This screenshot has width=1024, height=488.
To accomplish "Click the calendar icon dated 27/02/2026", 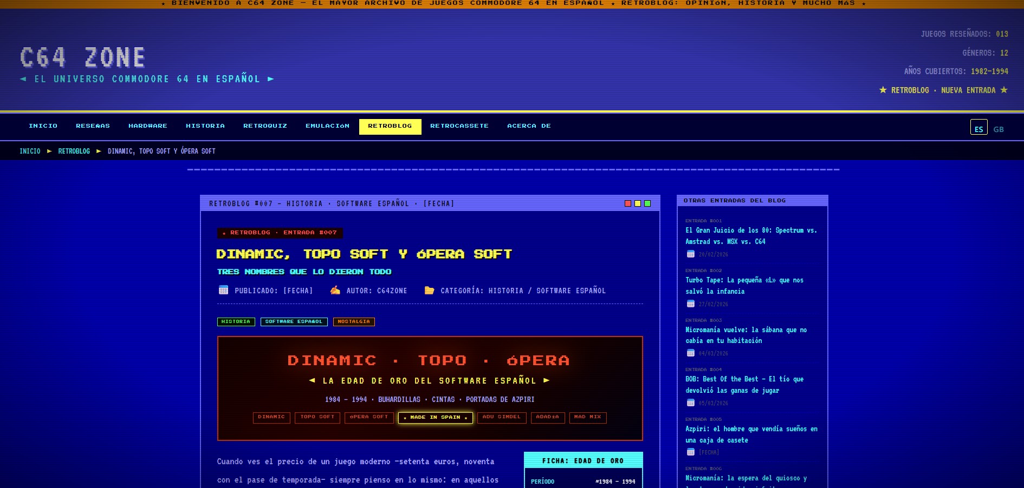I will click(x=690, y=304).
